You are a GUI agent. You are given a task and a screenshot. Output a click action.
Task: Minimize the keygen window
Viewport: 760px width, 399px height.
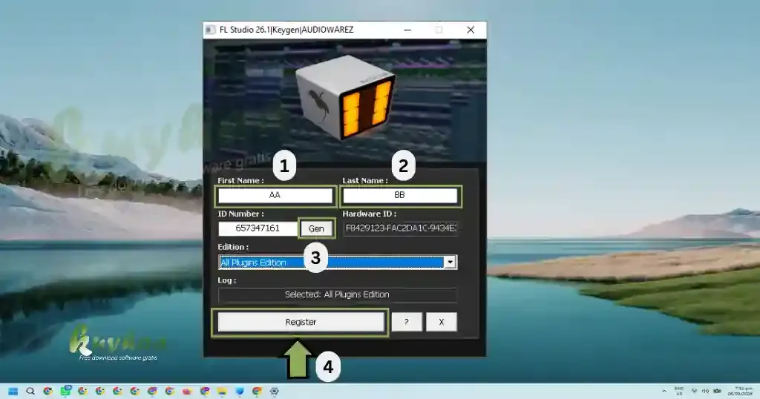(407, 30)
